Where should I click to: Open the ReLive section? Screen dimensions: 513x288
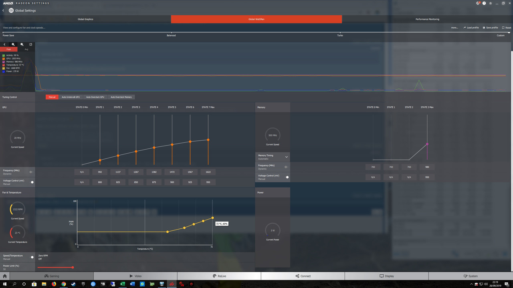pos(219,276)
